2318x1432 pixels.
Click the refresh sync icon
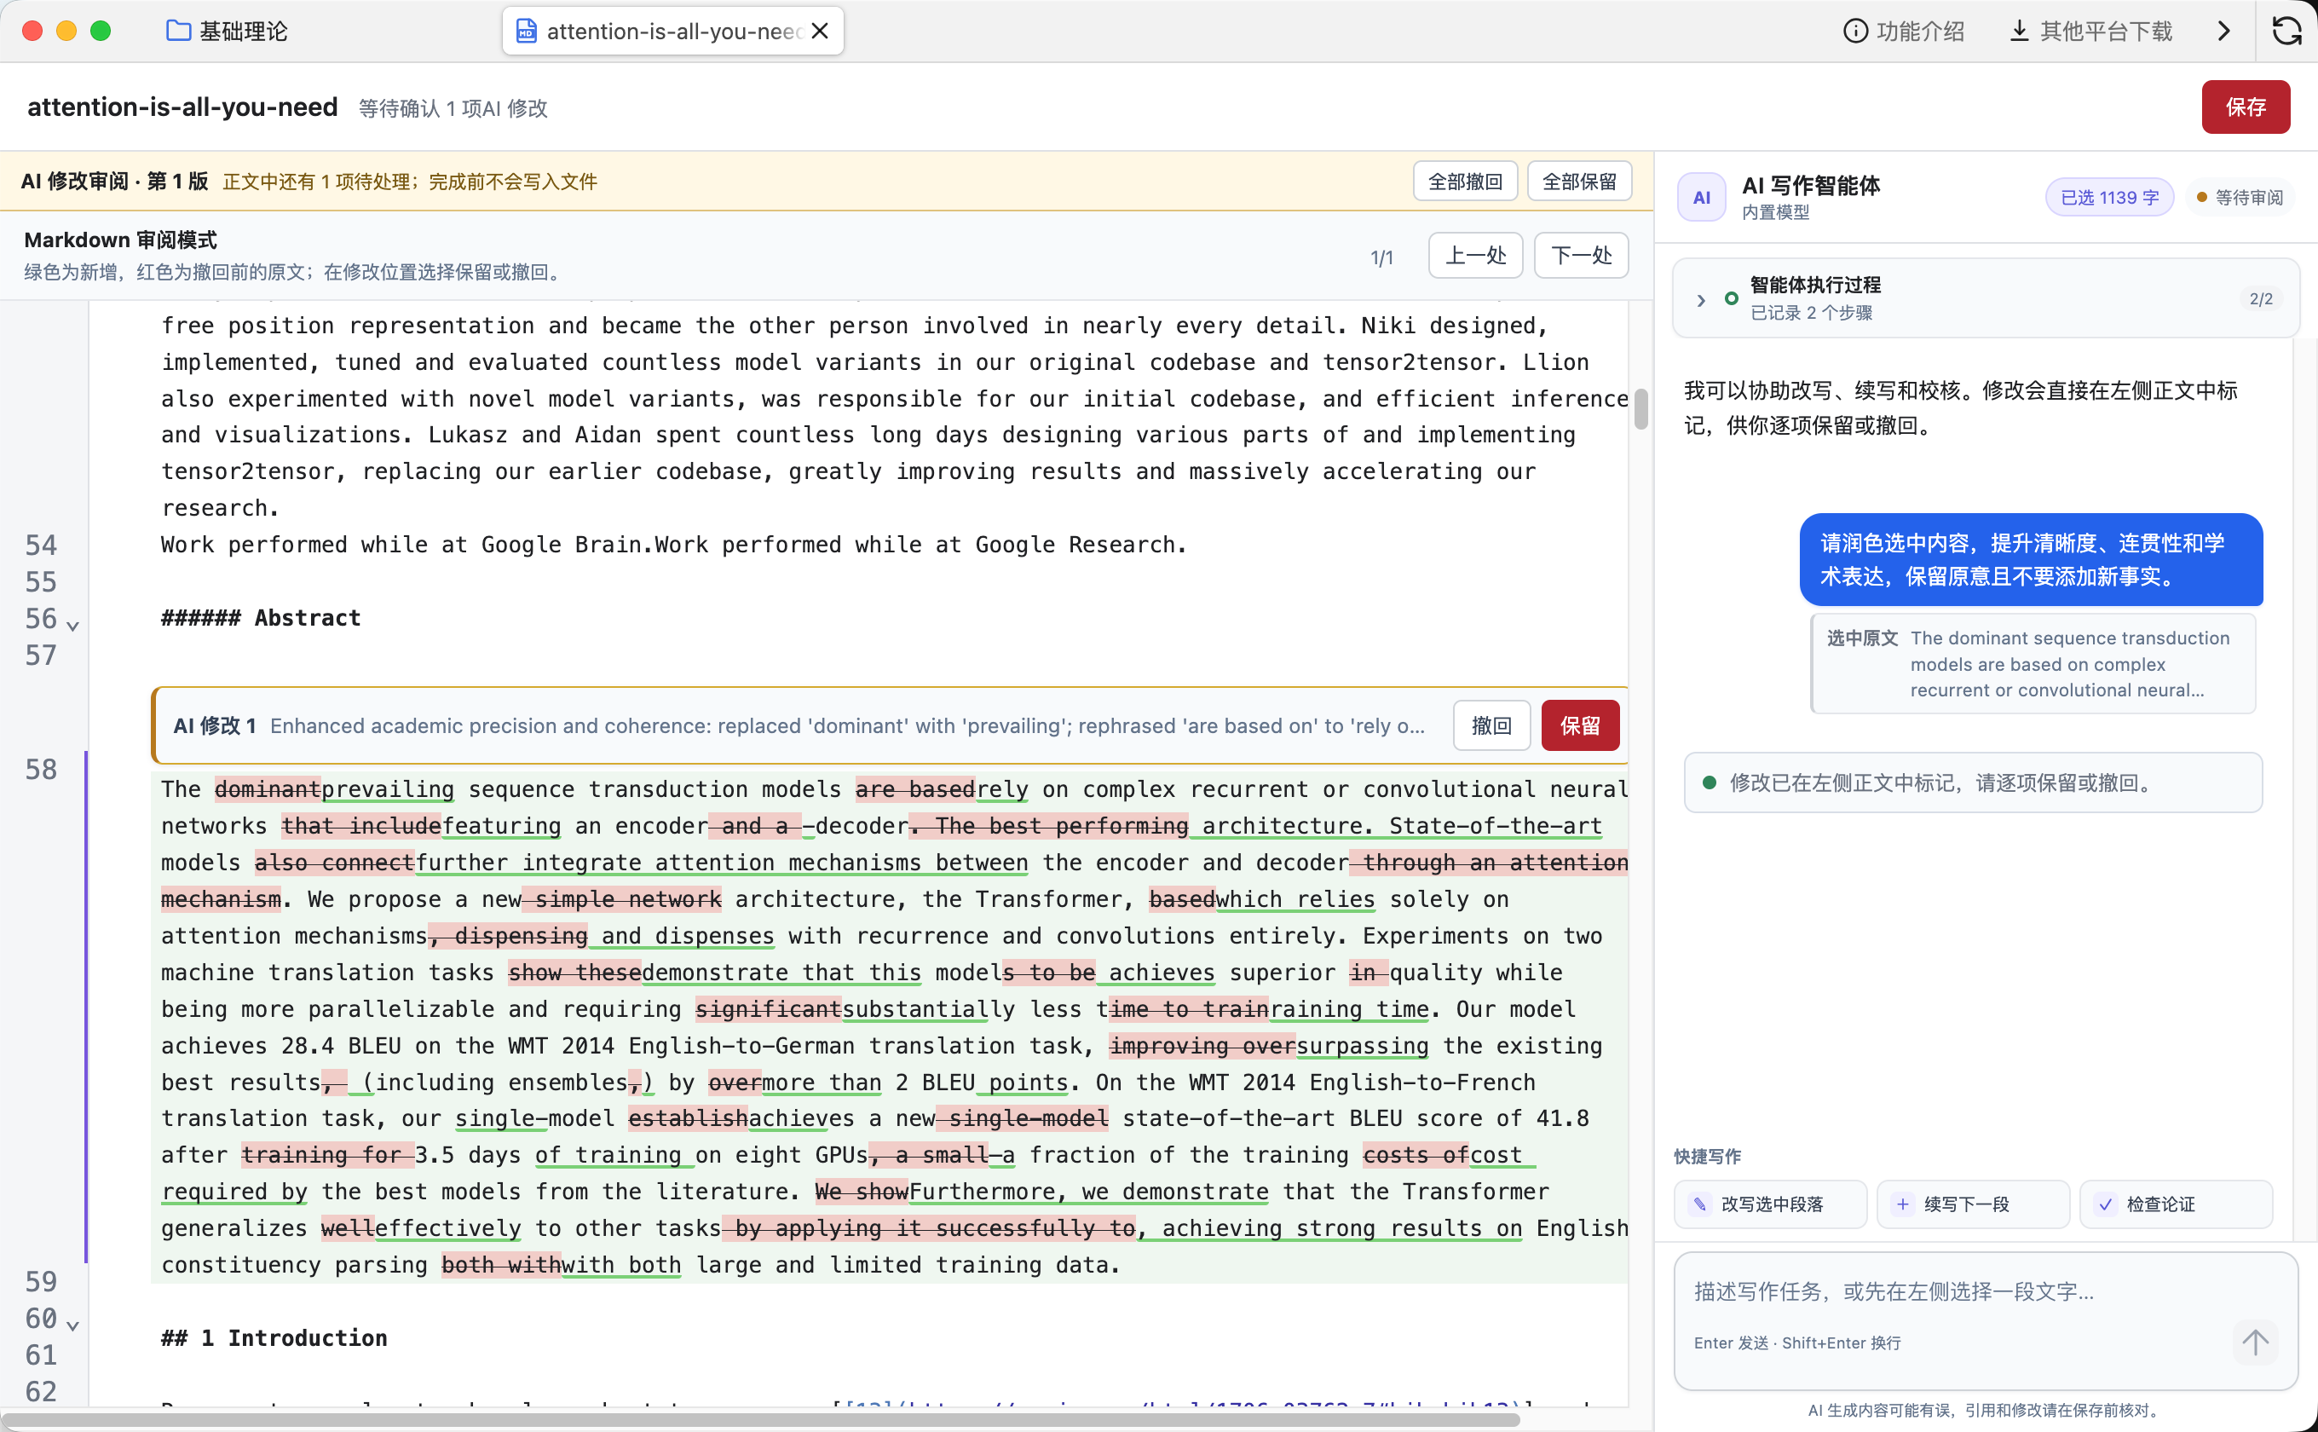tap(2286, 32)
